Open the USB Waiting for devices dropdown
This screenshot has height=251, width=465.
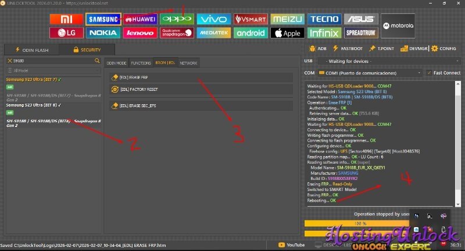(x=389, y=61)
